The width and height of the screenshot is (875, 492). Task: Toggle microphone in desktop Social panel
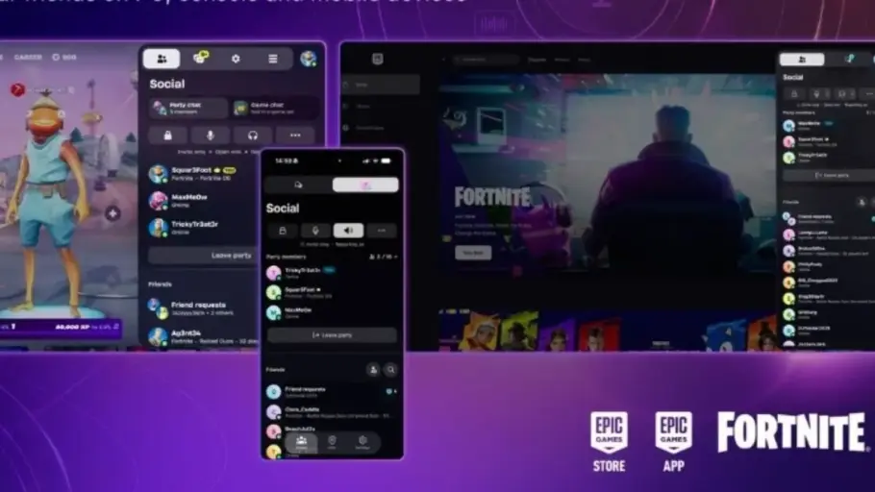tap(817, 94)
